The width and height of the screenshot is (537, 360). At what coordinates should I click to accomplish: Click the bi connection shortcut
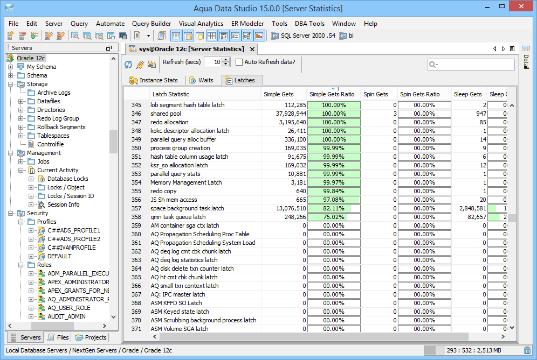coord(347,36)
